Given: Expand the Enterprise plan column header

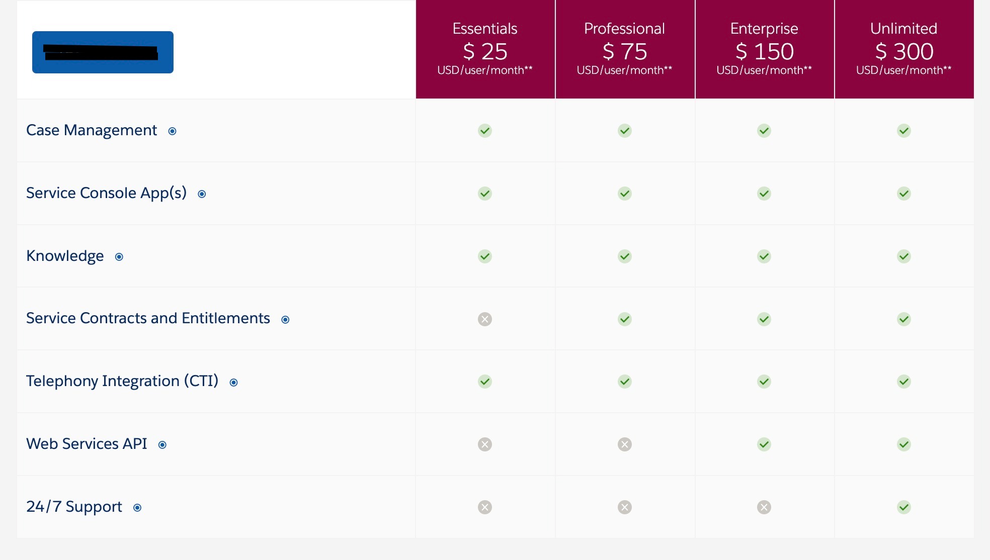Looking at the screenshot, I should coord(764,49).
